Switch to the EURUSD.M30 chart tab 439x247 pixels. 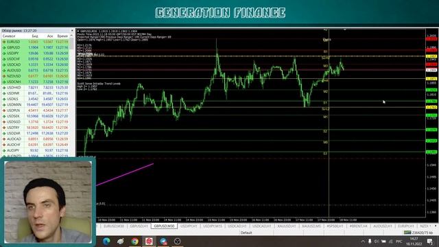point(114,226)
